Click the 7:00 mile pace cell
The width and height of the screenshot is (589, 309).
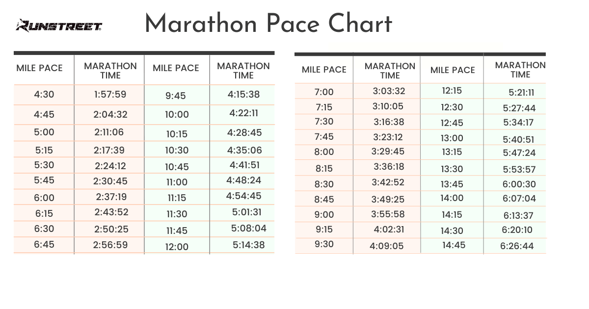point(324,92)
